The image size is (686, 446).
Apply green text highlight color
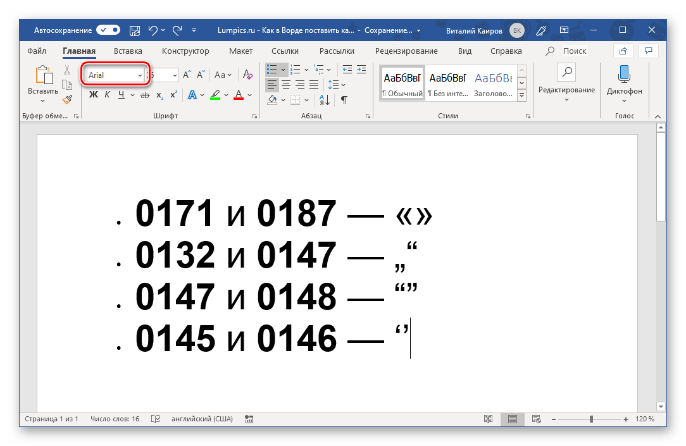pyautogui.click(x=215, y=94)
